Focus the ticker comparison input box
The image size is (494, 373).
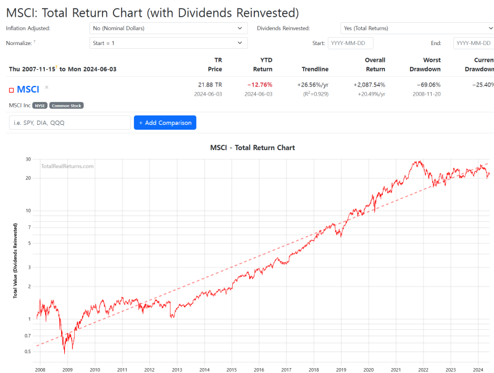(70, 122)
